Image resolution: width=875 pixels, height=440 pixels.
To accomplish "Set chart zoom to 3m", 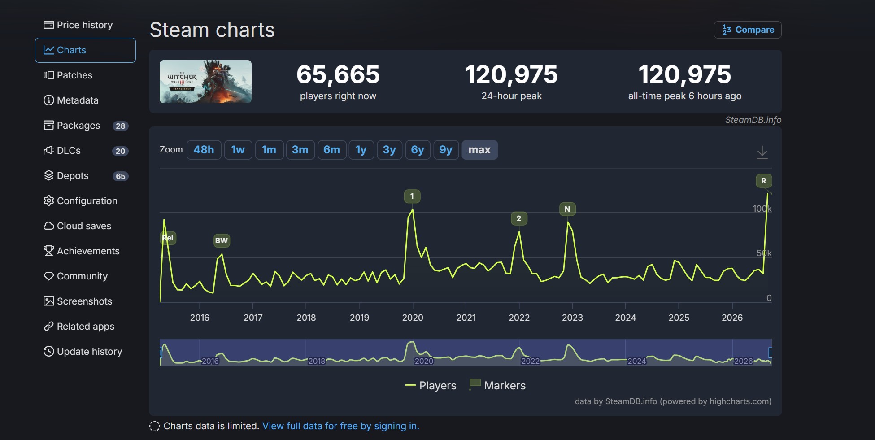I will (x=300, y=150).
